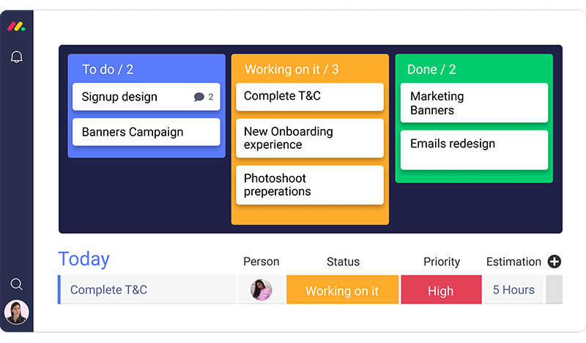Open Marketing Banners card
This screenshot has width=586, height=343.
click(474, 103)
